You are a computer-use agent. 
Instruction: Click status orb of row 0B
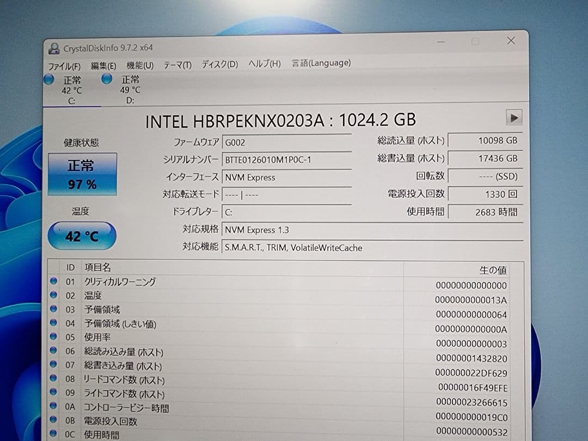click(53, 420)
